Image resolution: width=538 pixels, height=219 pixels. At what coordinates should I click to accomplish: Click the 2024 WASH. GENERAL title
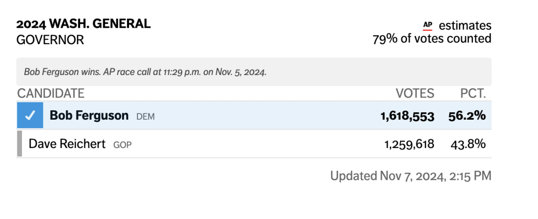pyautogui.click(x=83, y=24)
